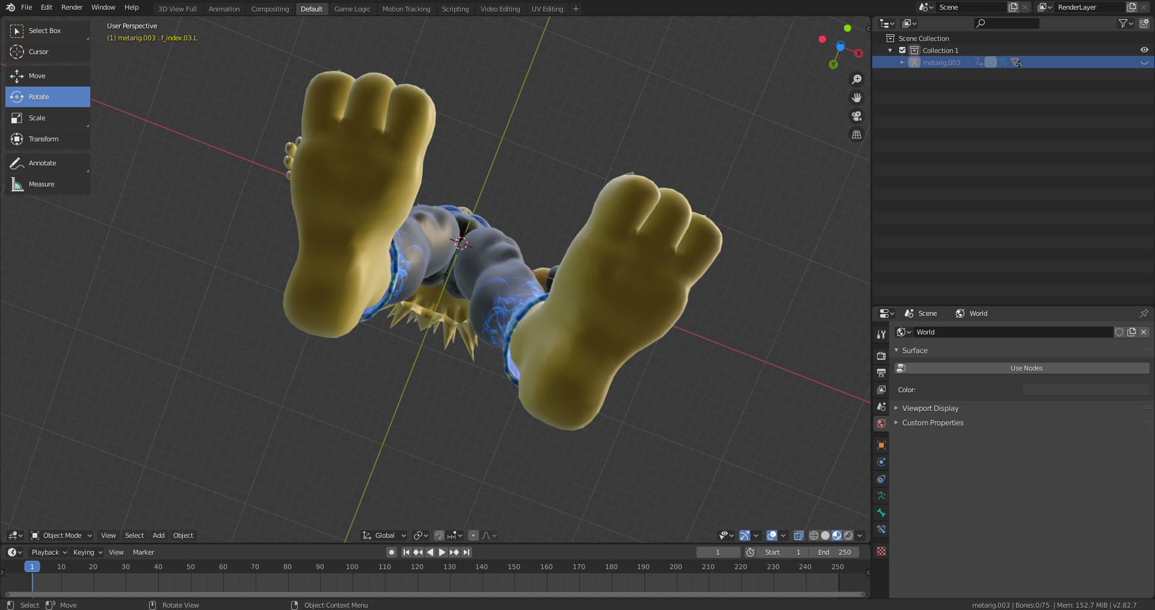Click the viewport zoom magnifier icon
The width and height of the screenshot is (1155, 610).
coord(857,79)
